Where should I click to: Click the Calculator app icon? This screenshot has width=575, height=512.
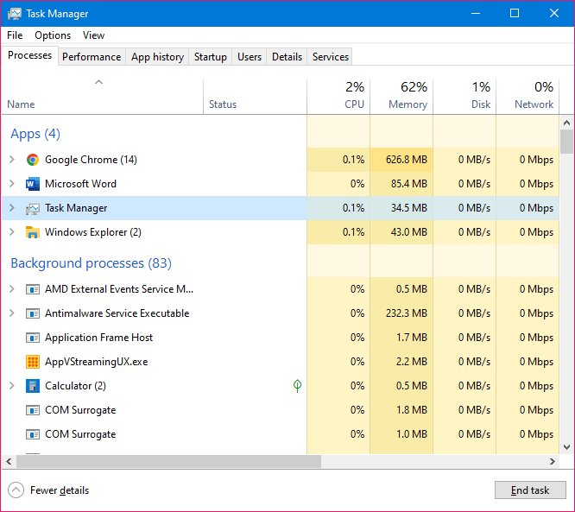[x=33, y=386]
